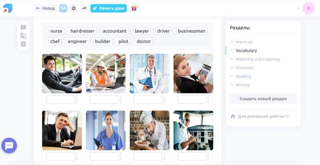This screenshot has height=165, width=320.
Task: Click Создать новый раздел button
Action: pyautogui.click(x=263, y=99)
